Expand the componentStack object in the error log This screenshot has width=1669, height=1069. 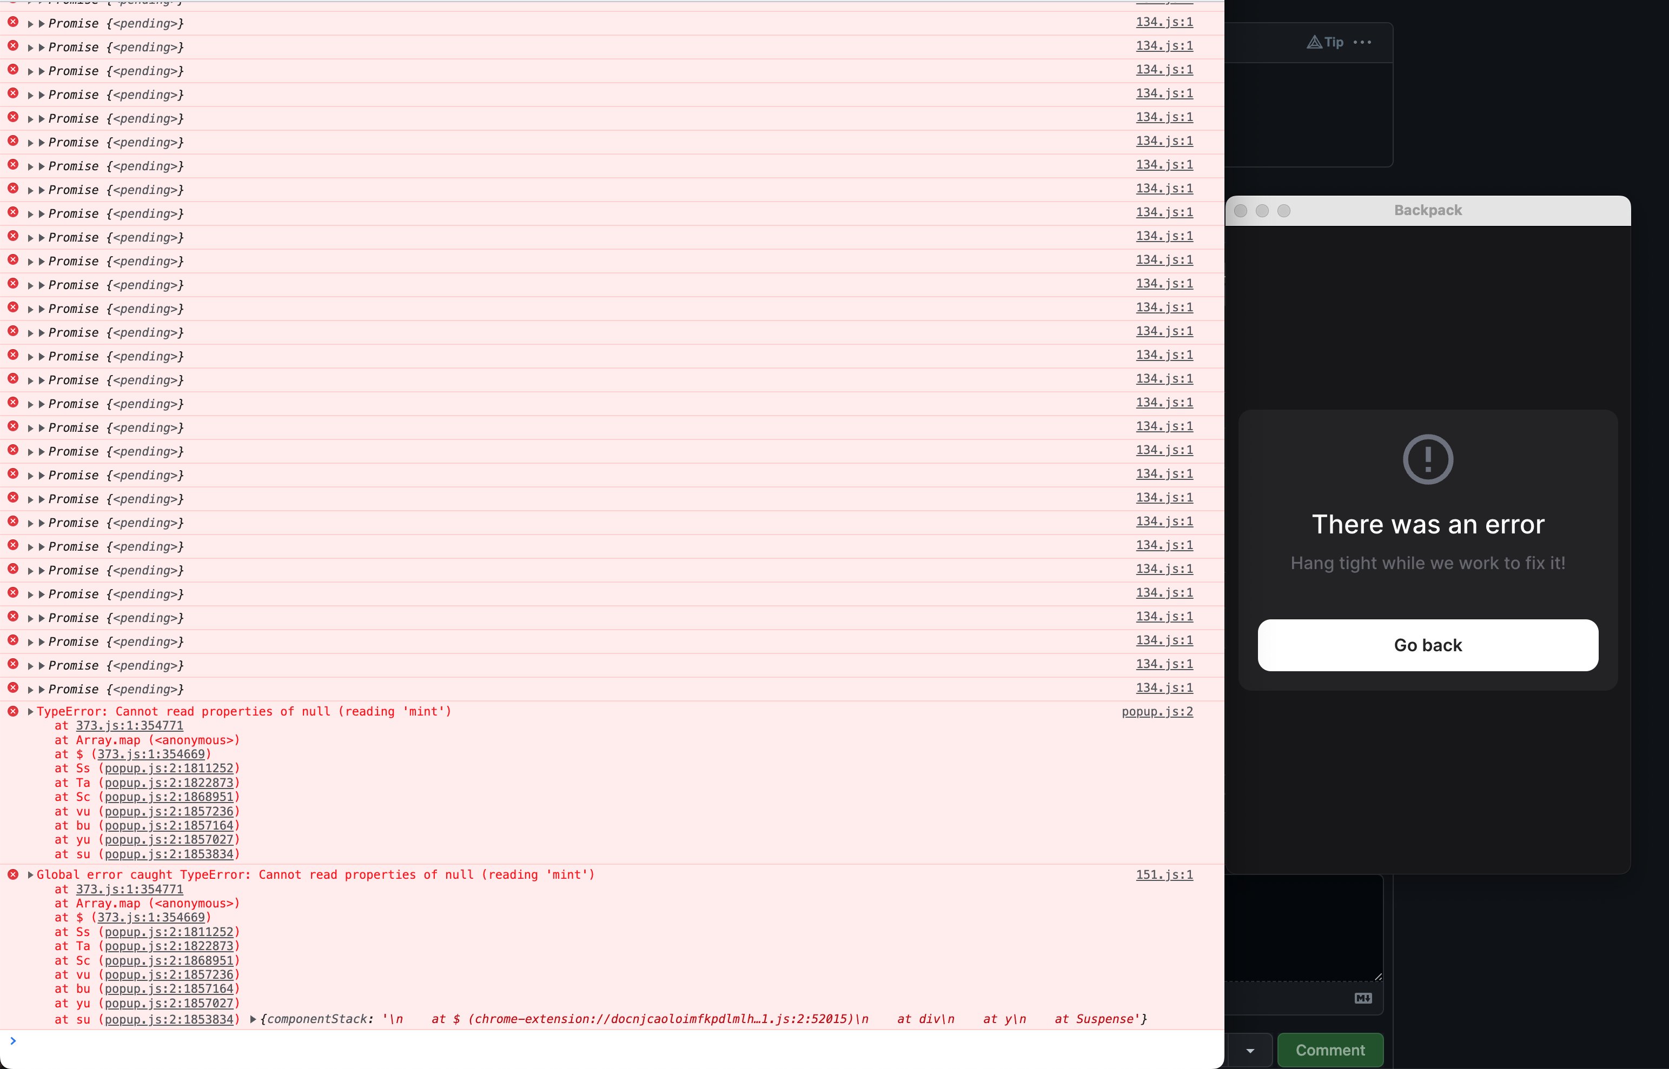253,1019
